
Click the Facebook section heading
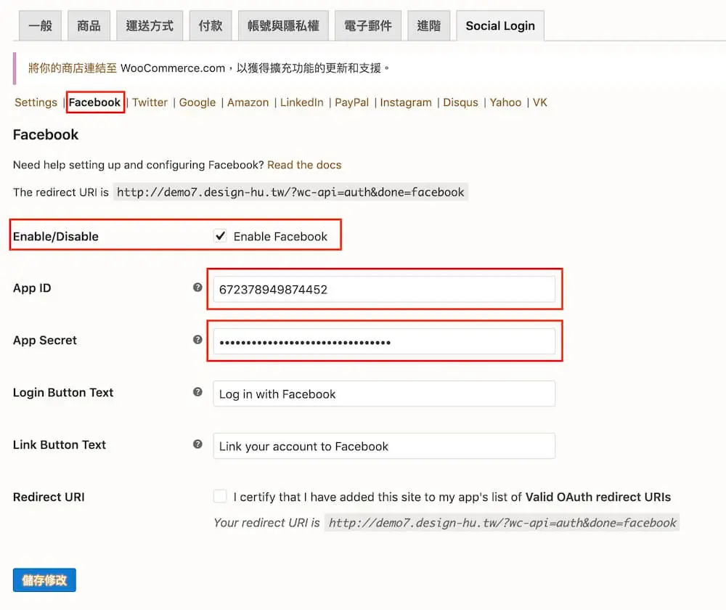(x=46, y=135)
